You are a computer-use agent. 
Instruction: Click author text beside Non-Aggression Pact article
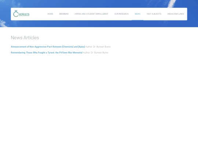98,47
